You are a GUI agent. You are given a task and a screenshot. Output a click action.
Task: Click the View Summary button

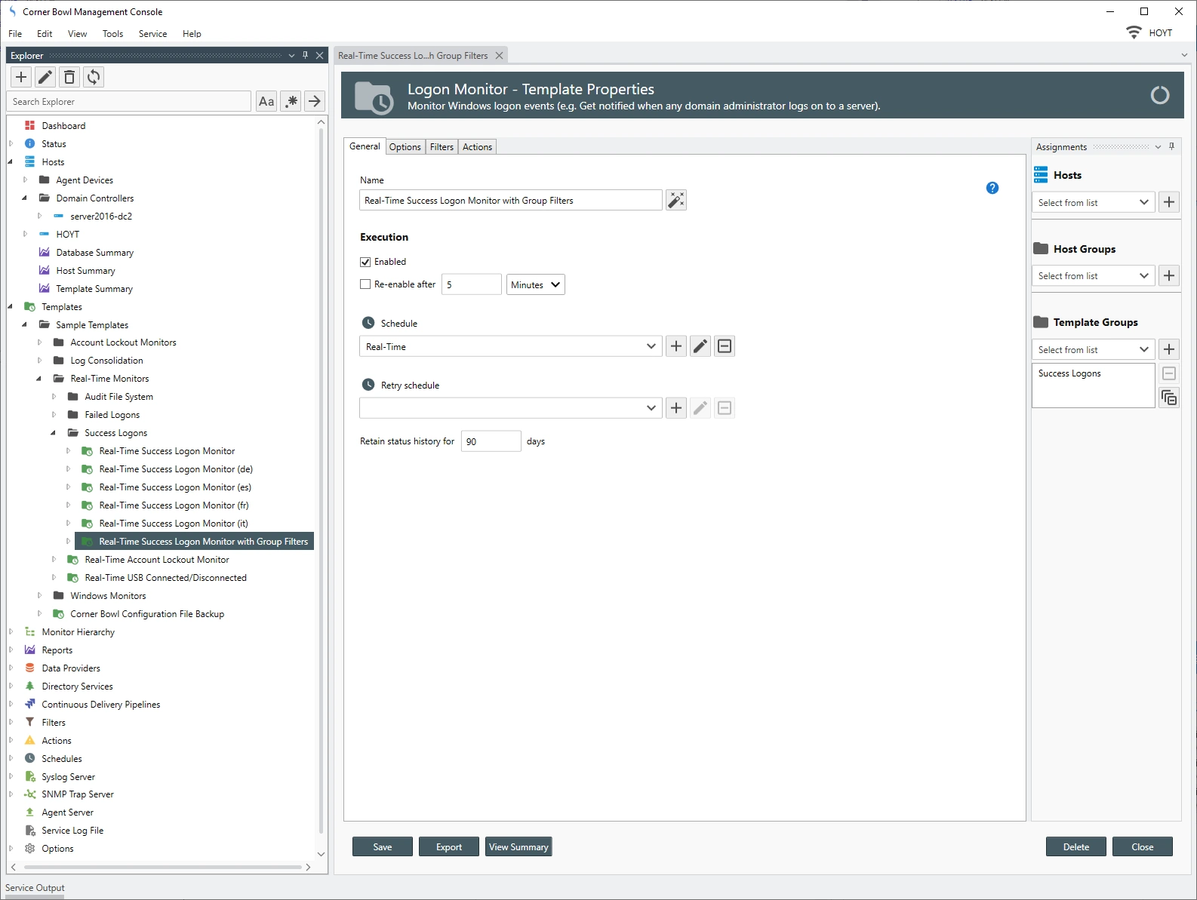point(518,847)
